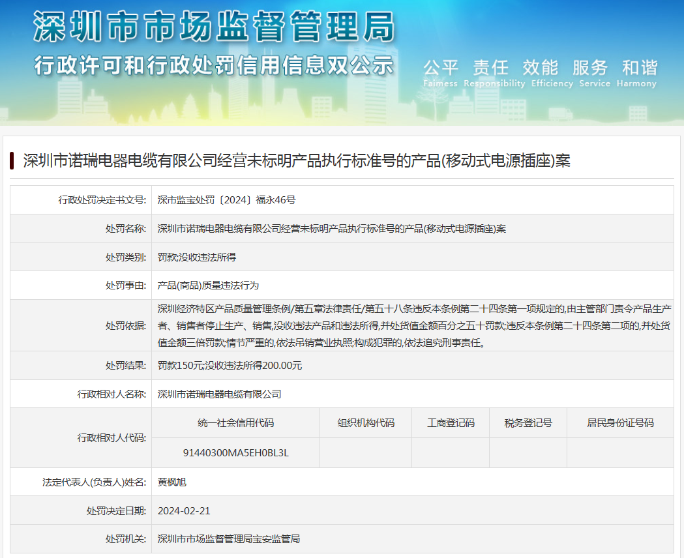The image size is (684, 558).
Task: Click the 处罚决定日期 label
Action: point(116,511)
